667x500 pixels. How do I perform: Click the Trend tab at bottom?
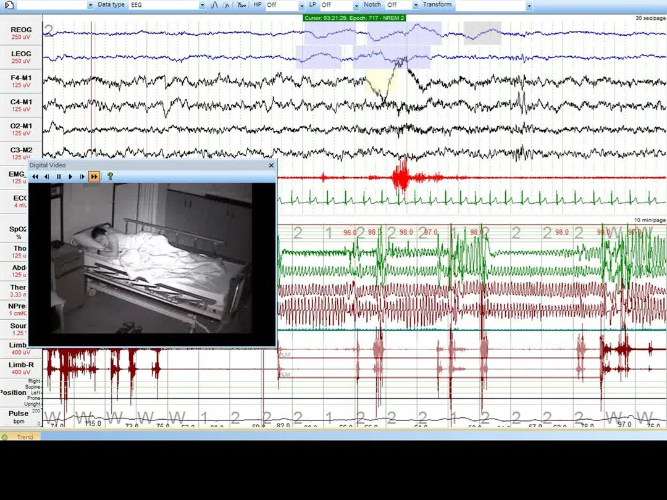point(20,436)
